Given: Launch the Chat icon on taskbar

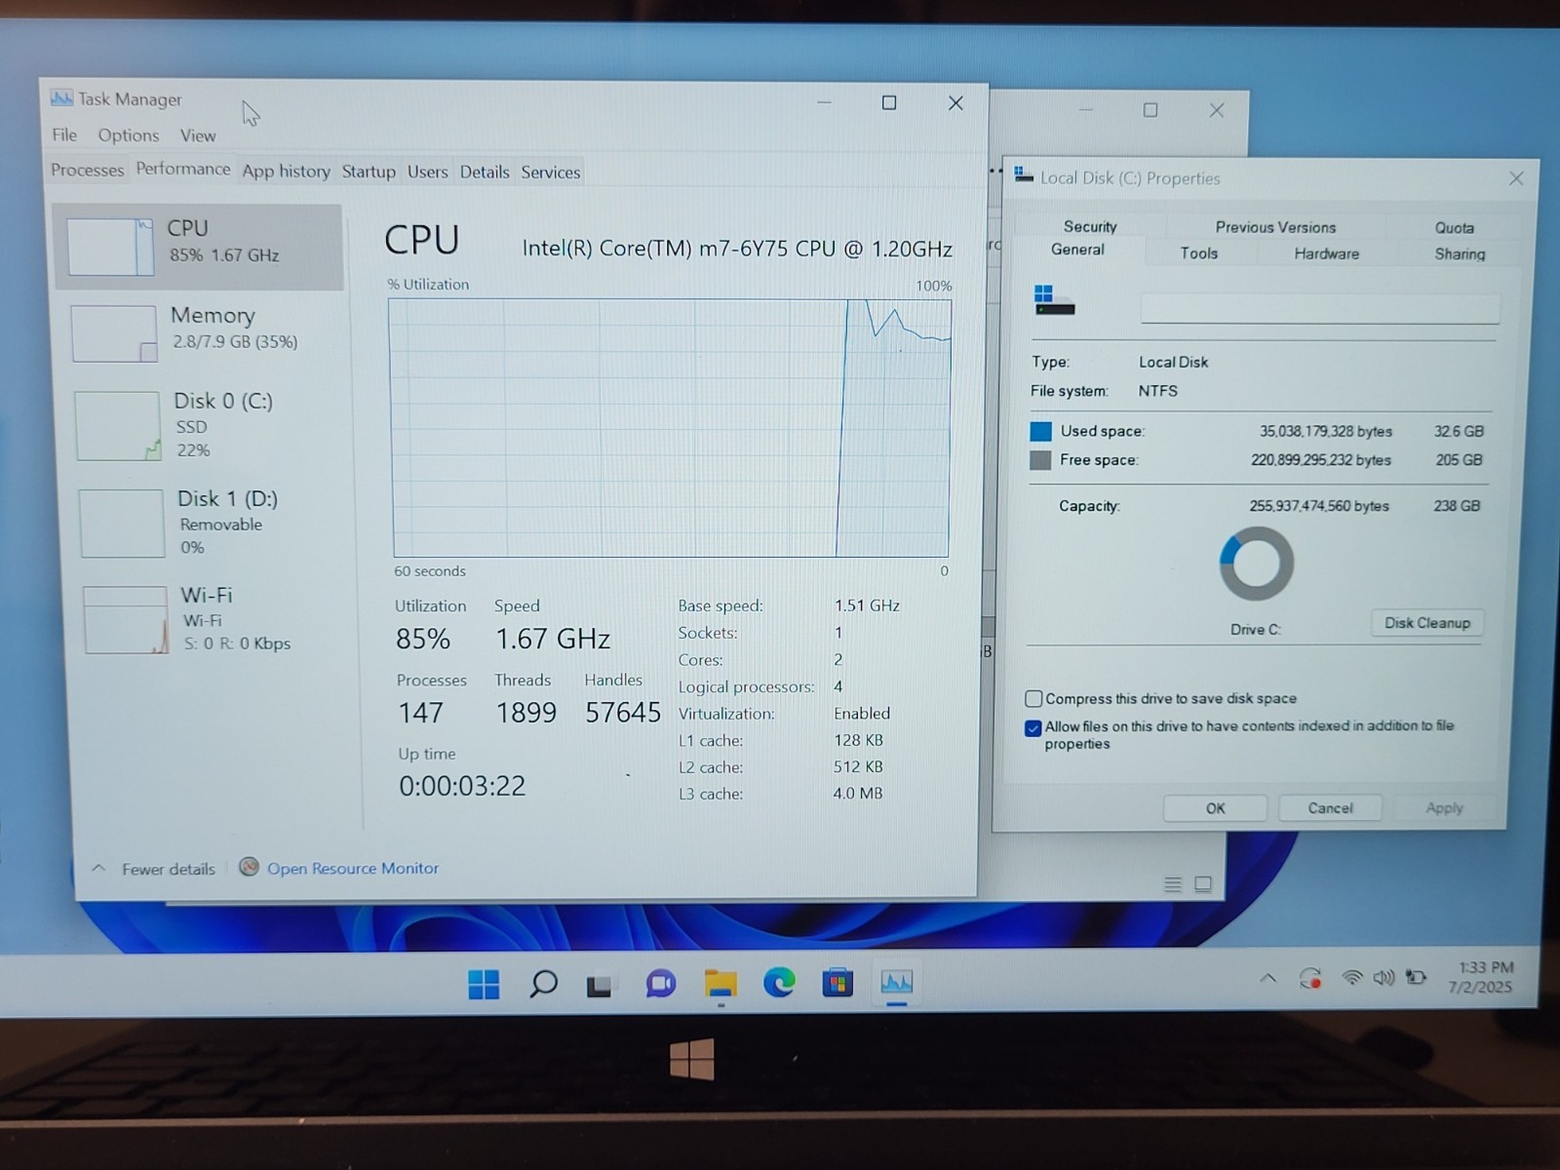Looking at the screenshot, I should pyautogui.click(x=660, y=984).
